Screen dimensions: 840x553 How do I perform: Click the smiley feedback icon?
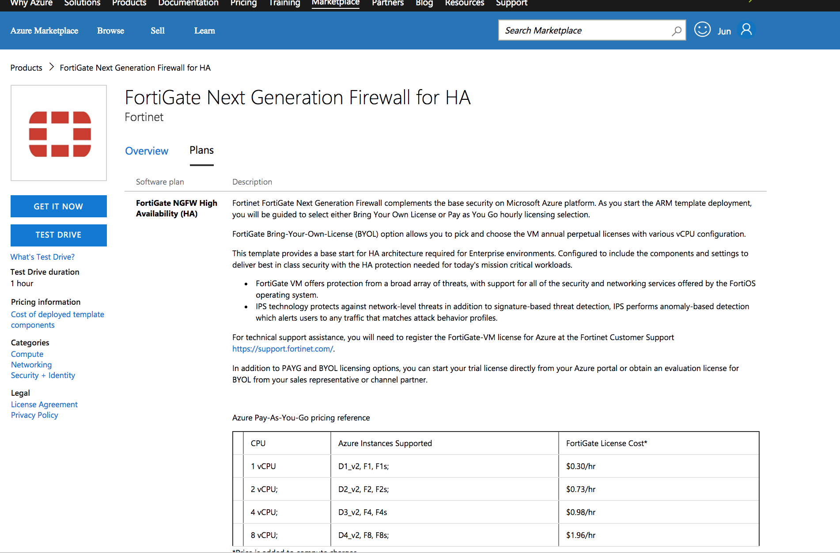[702, 30]
